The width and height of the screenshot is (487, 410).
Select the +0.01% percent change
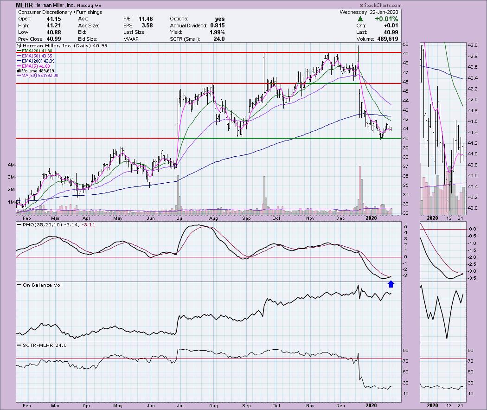386,19
